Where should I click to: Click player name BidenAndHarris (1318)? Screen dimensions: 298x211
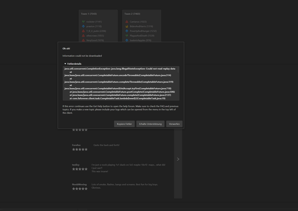pyautogui.click(x=142, y=26)
